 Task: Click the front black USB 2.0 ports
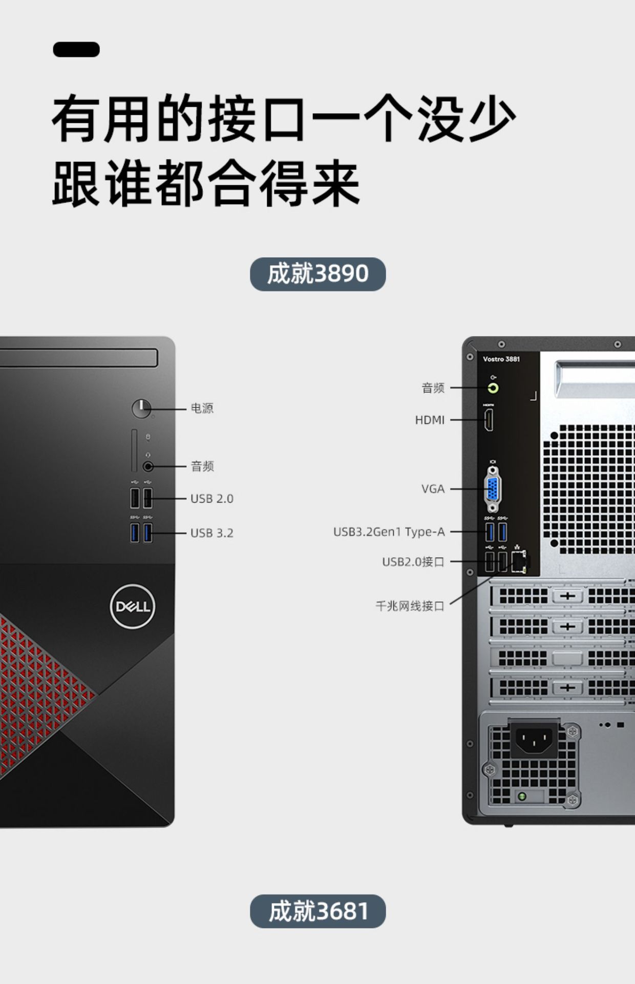pos(141,498)
